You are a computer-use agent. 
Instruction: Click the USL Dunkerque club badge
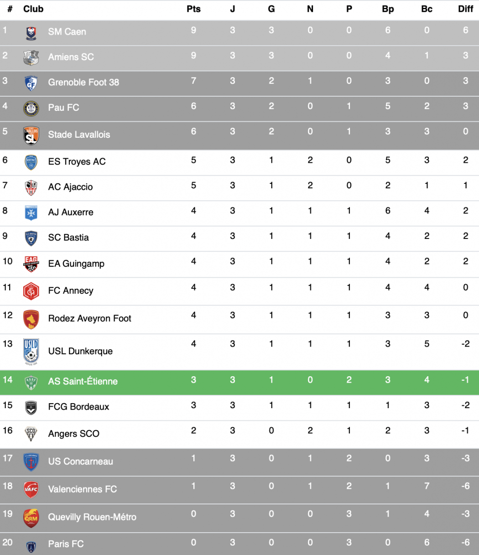31,352
